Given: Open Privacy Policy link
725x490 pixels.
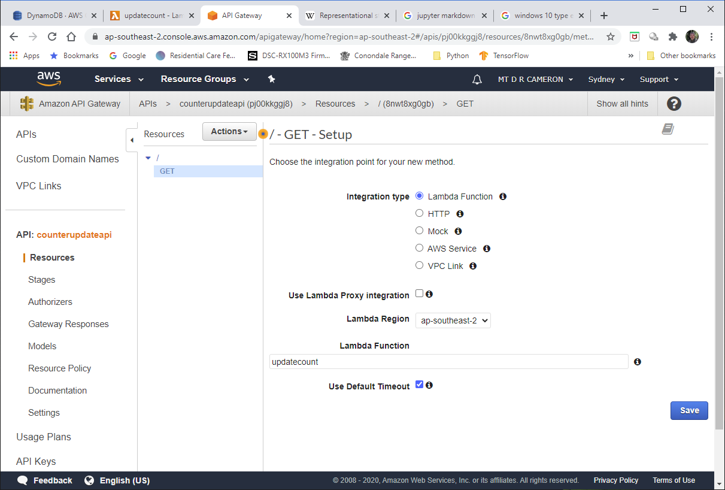Looking at the screenshot, I should (x=616, y=480).
